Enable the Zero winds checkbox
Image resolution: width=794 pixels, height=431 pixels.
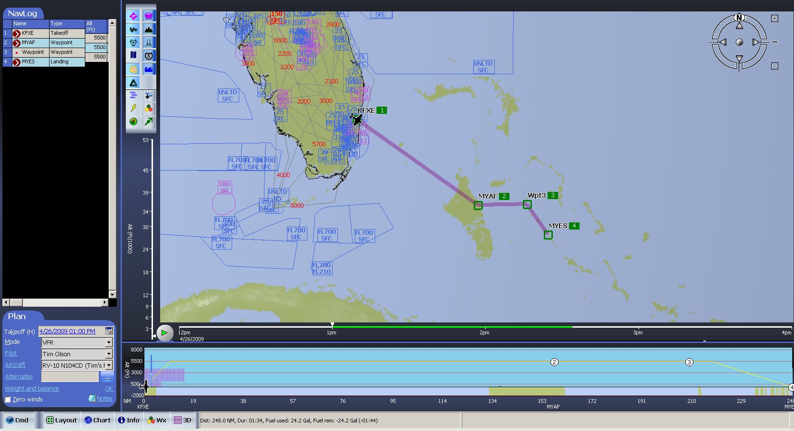[x=8, y=400]
